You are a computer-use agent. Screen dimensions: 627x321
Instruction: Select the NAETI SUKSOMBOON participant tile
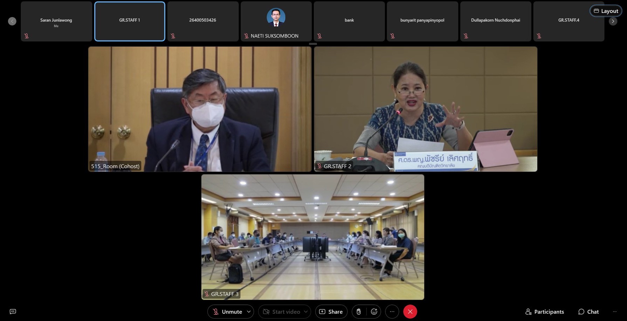tap(276, 21)
